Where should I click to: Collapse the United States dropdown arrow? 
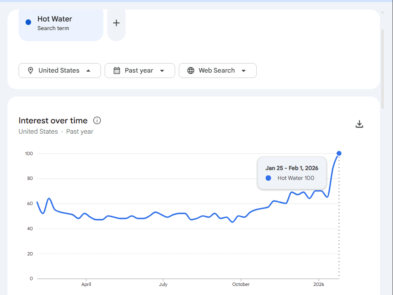(x=88, y=71)
